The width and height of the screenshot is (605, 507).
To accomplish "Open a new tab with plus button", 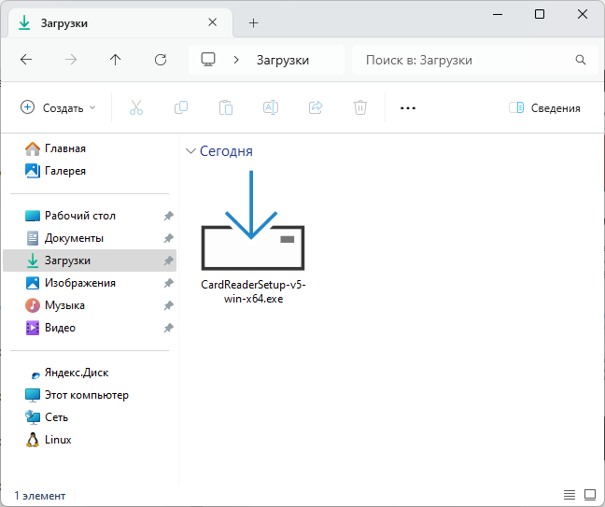I will pos(253,22).
